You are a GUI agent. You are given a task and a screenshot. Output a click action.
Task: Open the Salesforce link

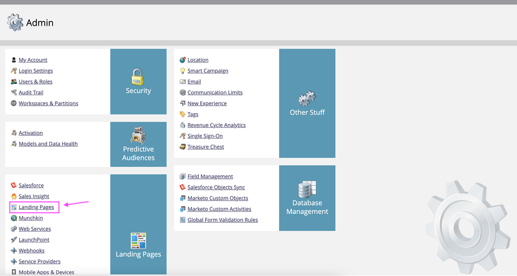click(31, 186)
